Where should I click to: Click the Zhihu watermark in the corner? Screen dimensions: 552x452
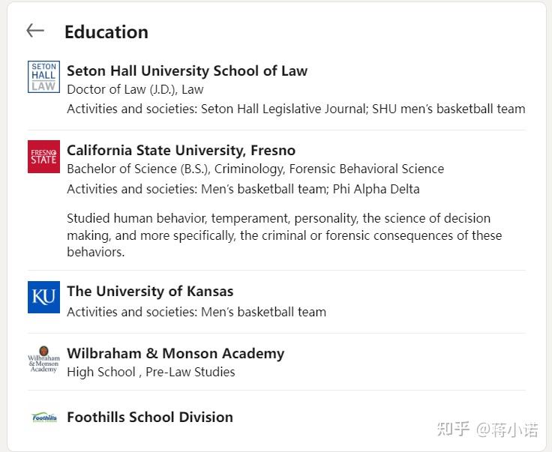coord(487,430)
